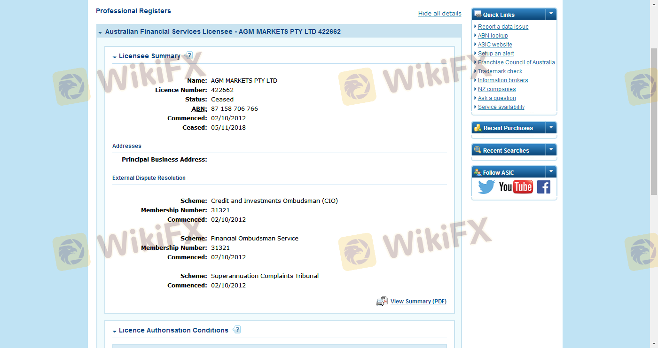658x348 pixels.
Task: Click the Recent Purchases coins icon
Action: (478, 128)
